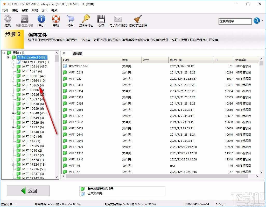
Task: Sort list by 修改日期 column header
Action: (191, 60)
